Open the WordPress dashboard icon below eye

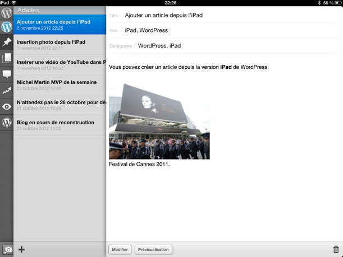pos(7,123)
